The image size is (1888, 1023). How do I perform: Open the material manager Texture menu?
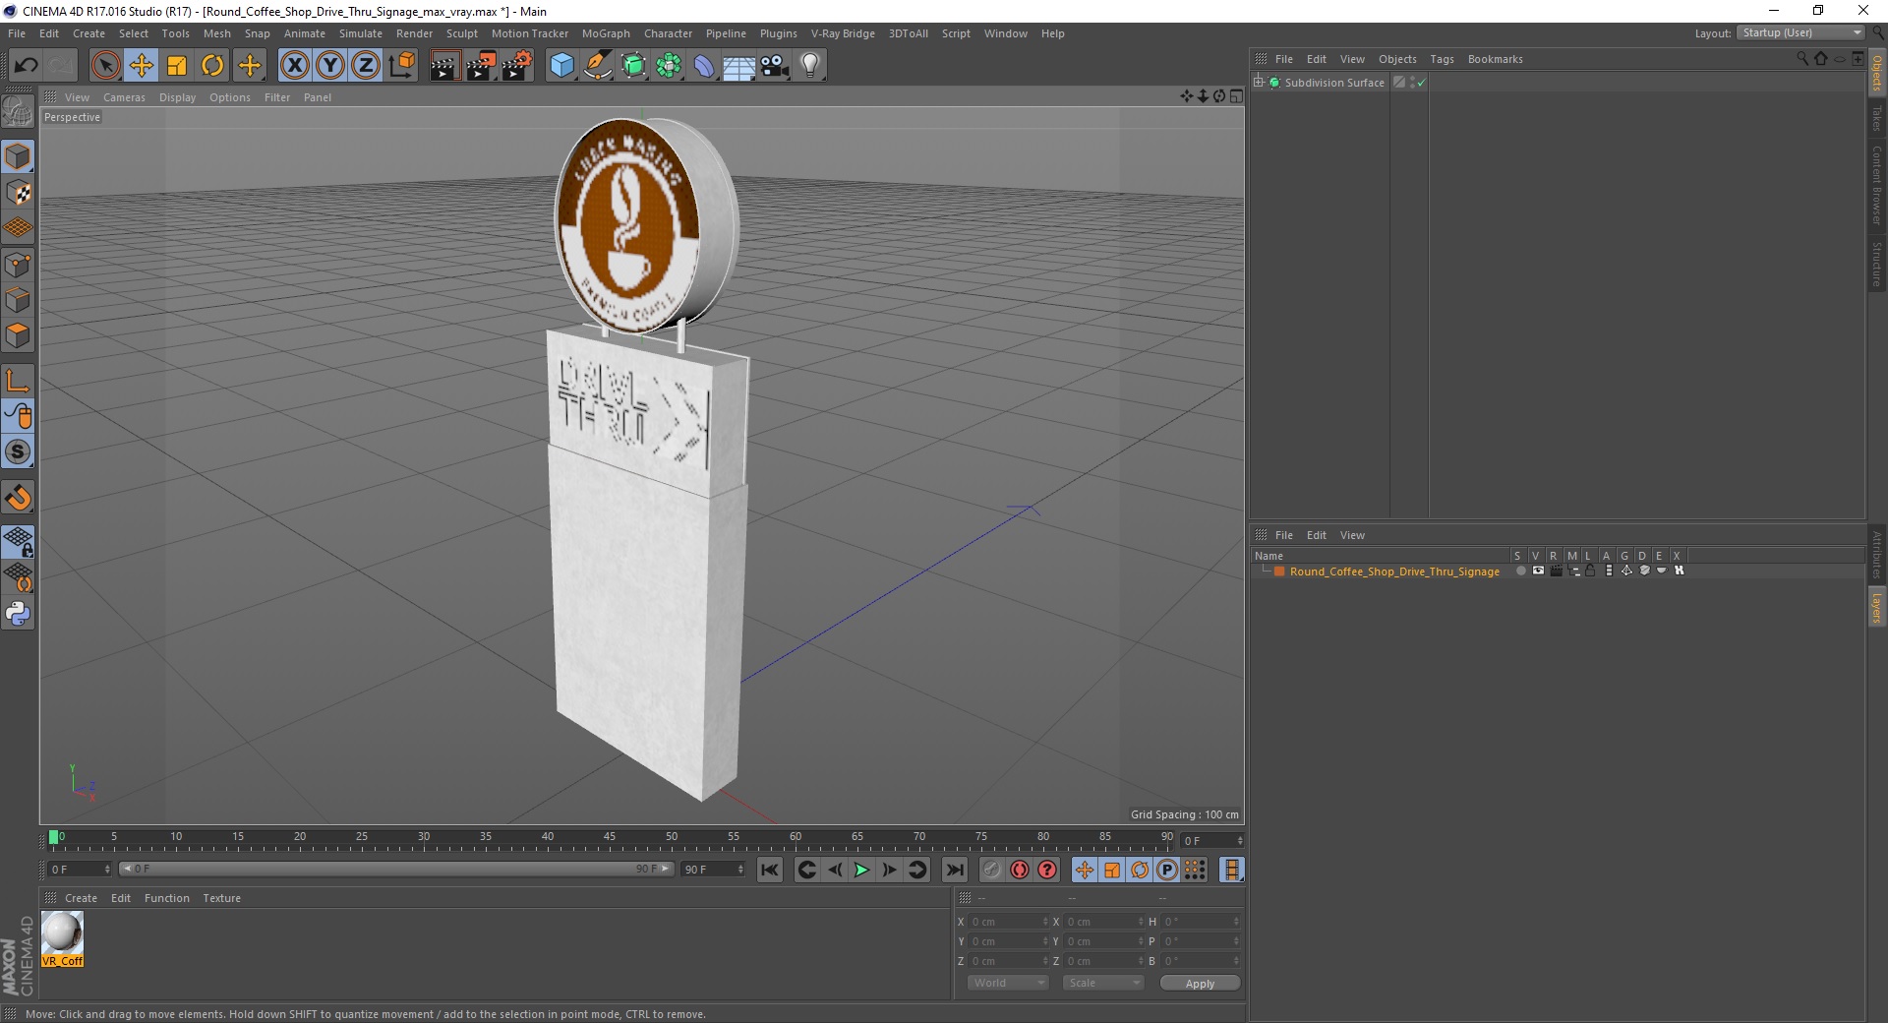point(221,898)
